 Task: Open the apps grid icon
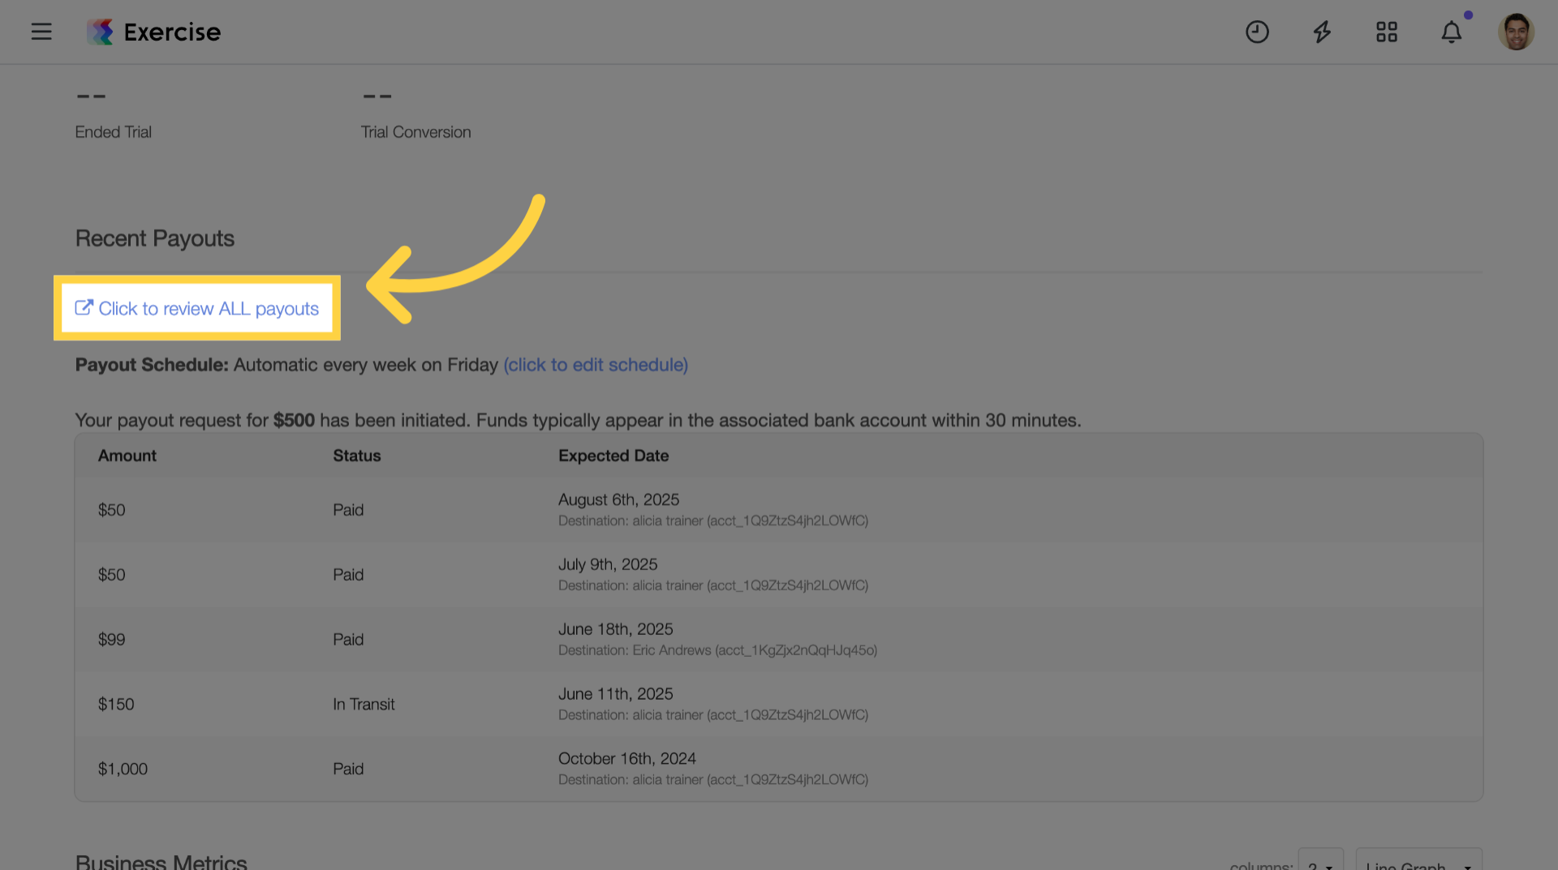pos(1387,32)
